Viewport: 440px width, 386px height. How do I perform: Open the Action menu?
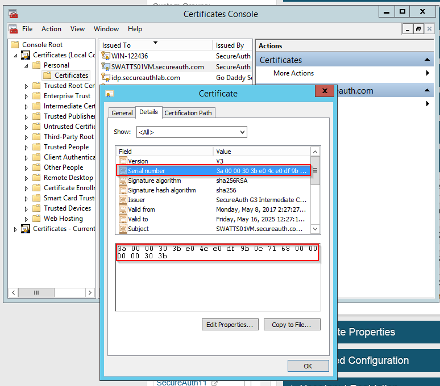point(51,29)
